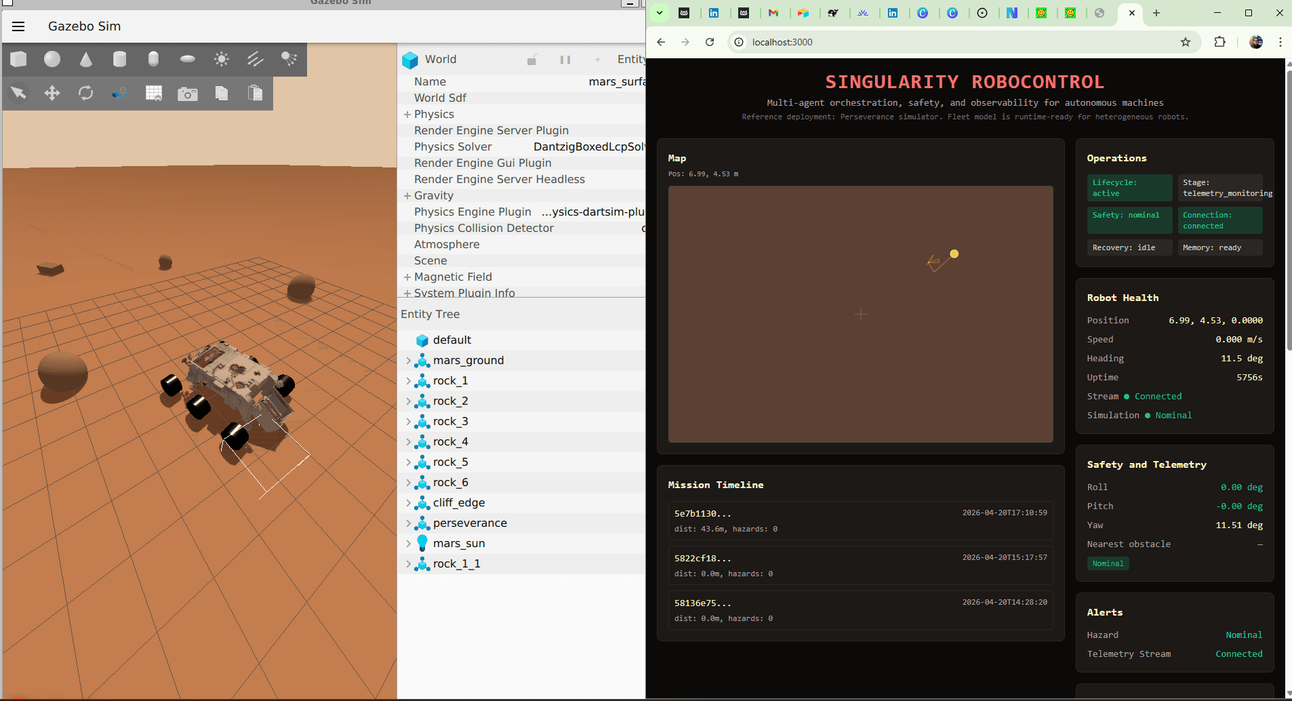This screenshot has height=701, width=1292.
Task: Click the Connection: connected status badge
Action: [1219, 220]
